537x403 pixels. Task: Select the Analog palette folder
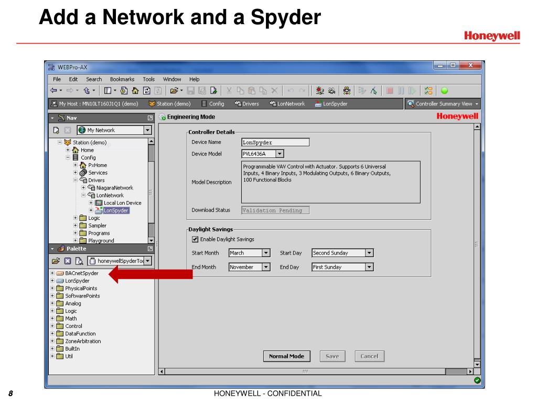point(73,303)
